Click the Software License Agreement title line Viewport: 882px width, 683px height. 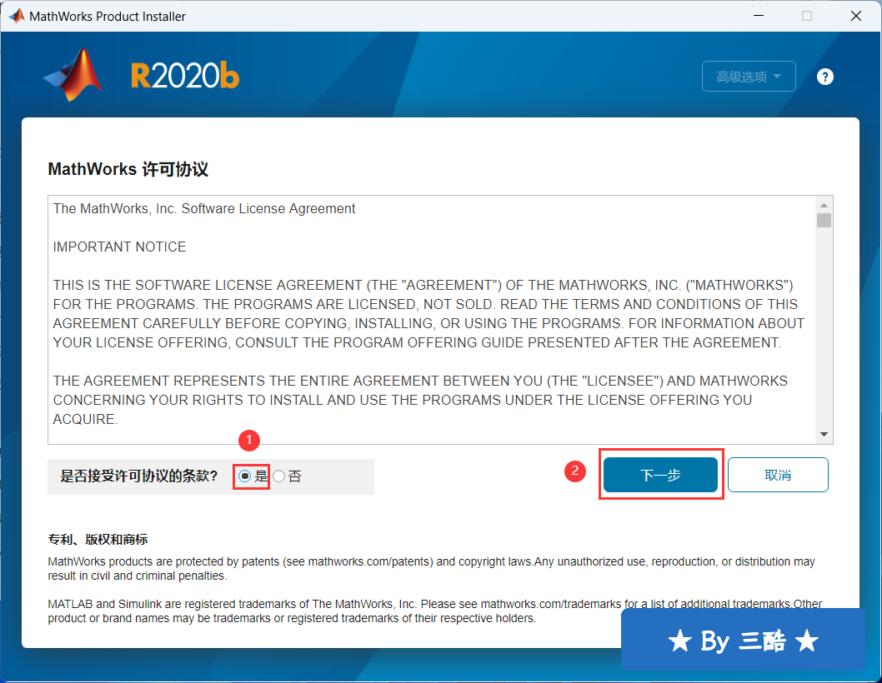(204, 208)
